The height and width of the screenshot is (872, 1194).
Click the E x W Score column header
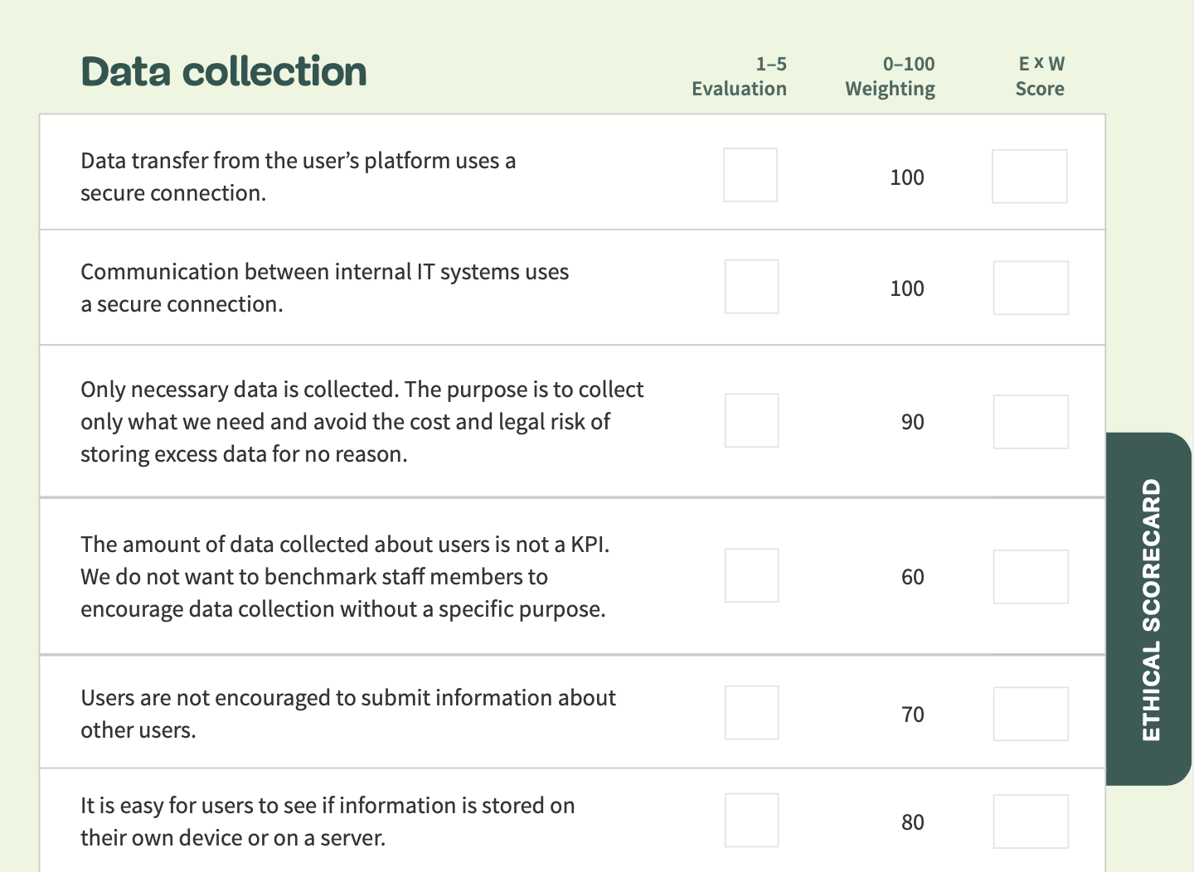coord(1040,75)
